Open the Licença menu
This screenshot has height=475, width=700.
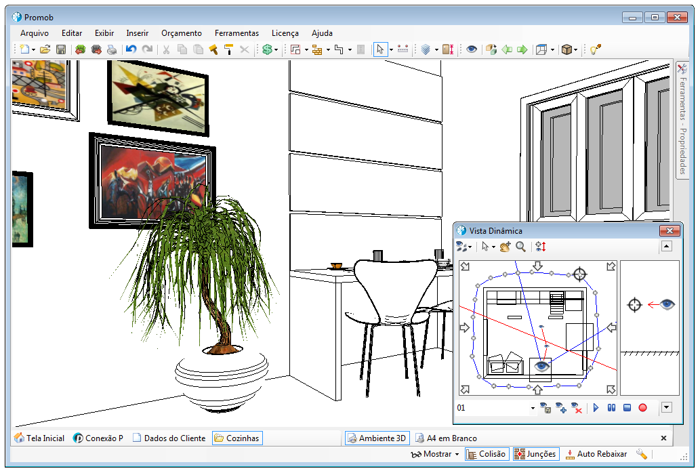pos(285,33)
